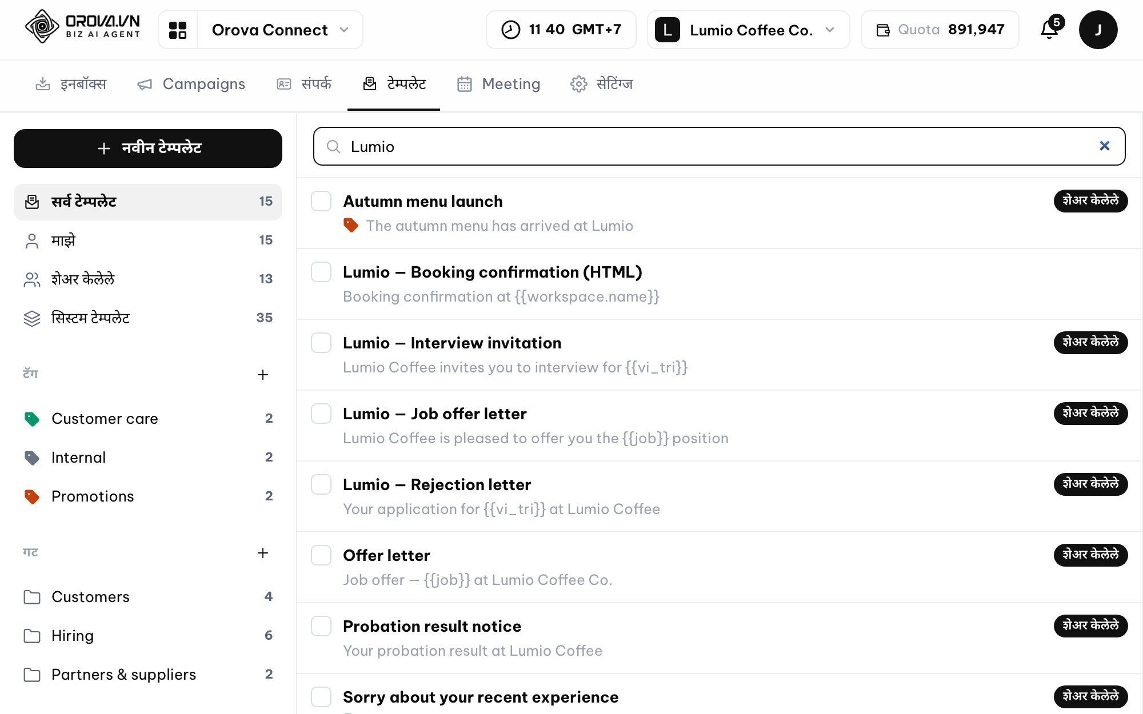This screenshot has height=714, width=1143.
Task: Click the system templates layers icon
Action: [x=32, y=318]
